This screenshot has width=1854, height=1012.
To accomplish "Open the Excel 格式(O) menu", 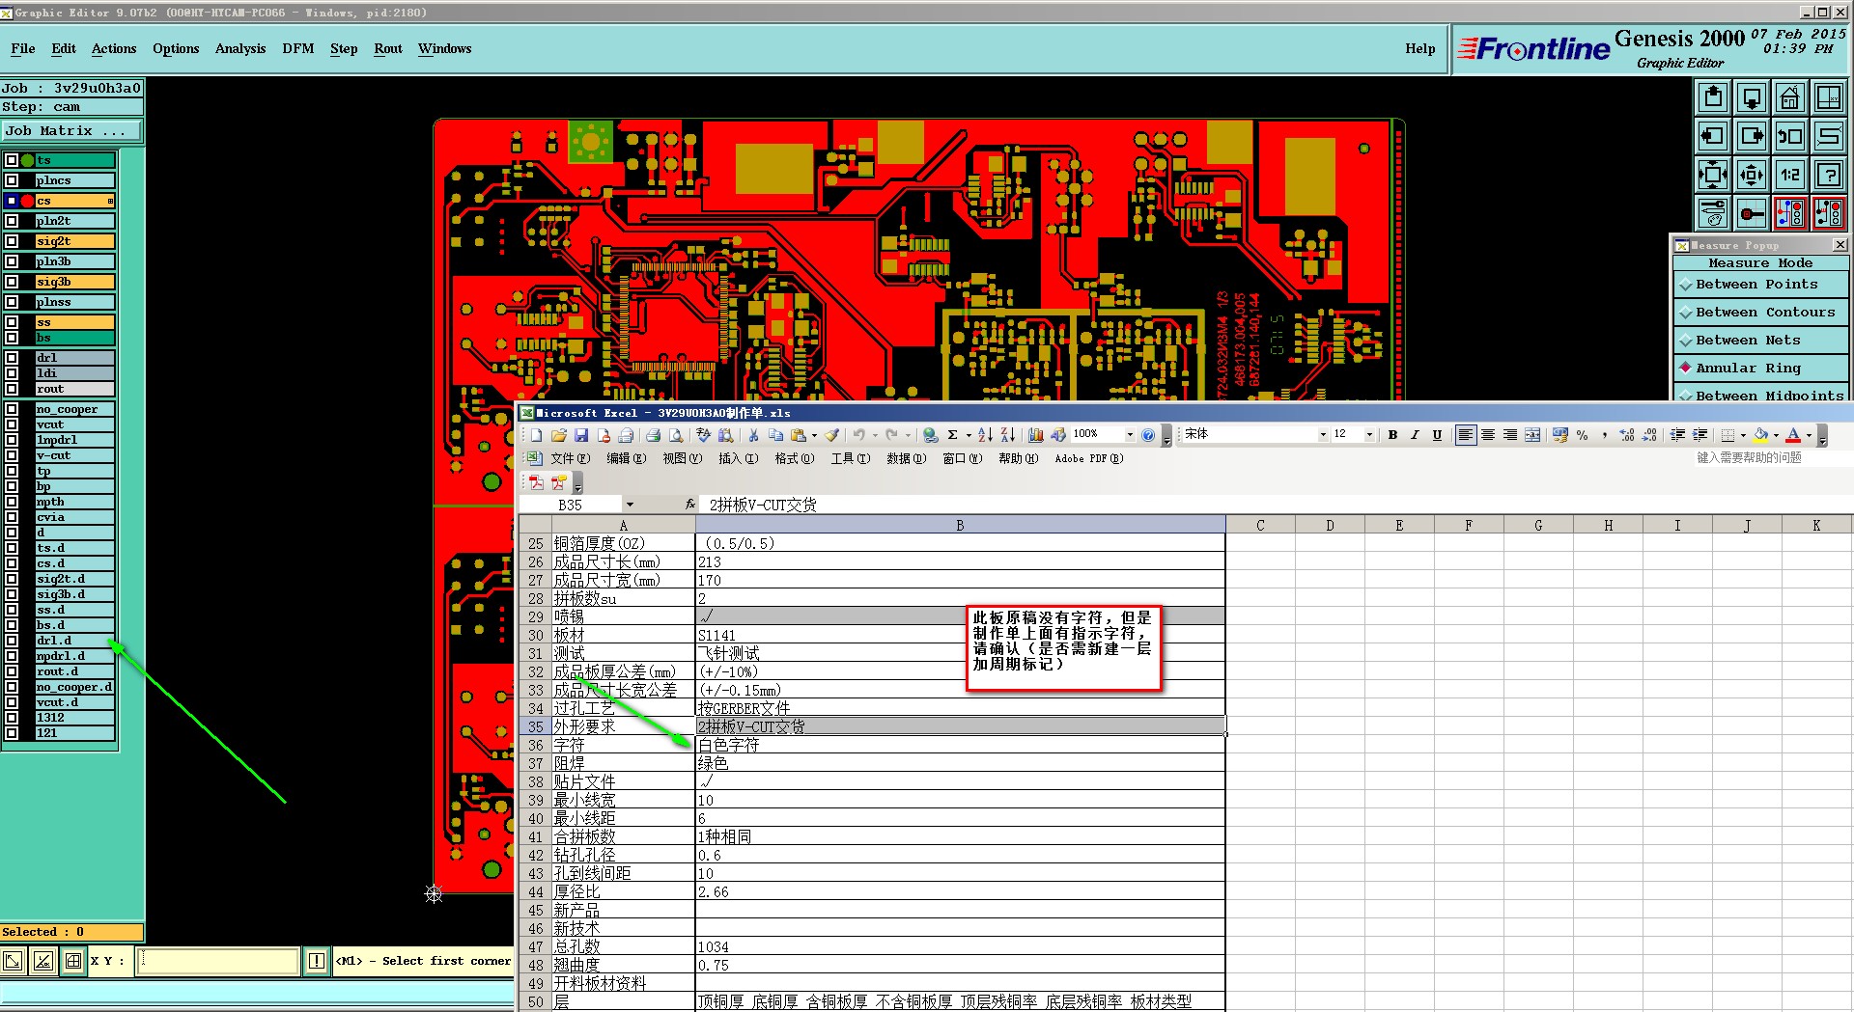I will (x=794, y=458).
